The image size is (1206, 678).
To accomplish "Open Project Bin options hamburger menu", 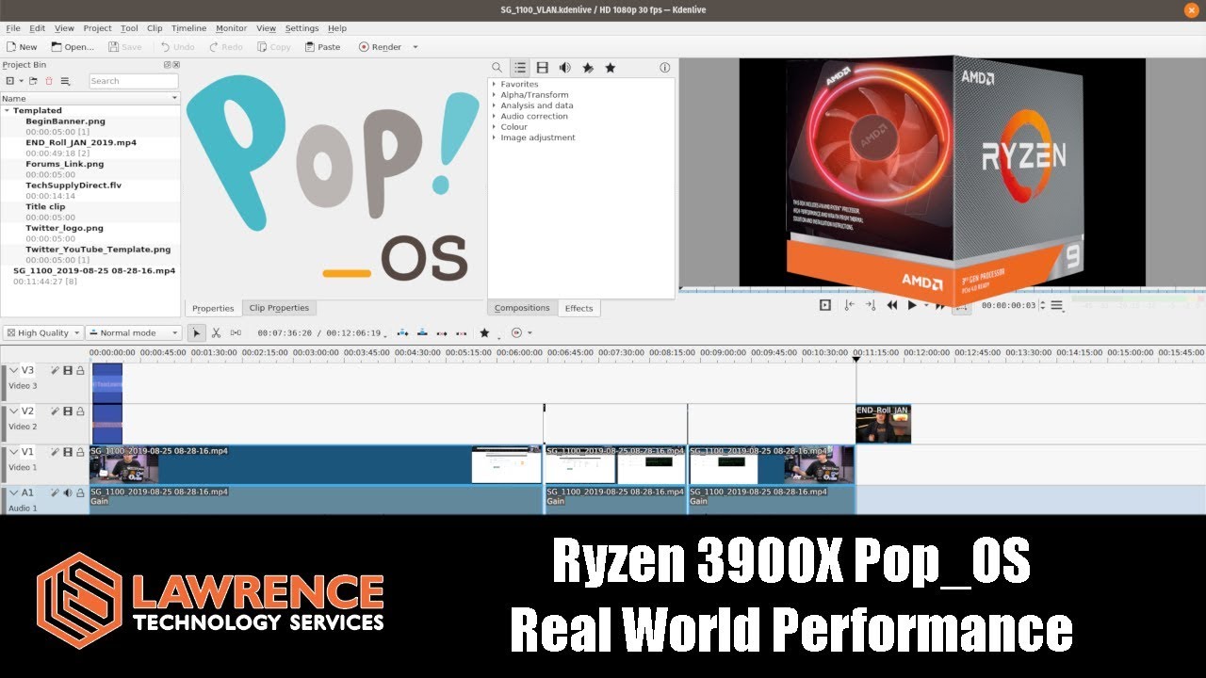I will tap(64, 81).
